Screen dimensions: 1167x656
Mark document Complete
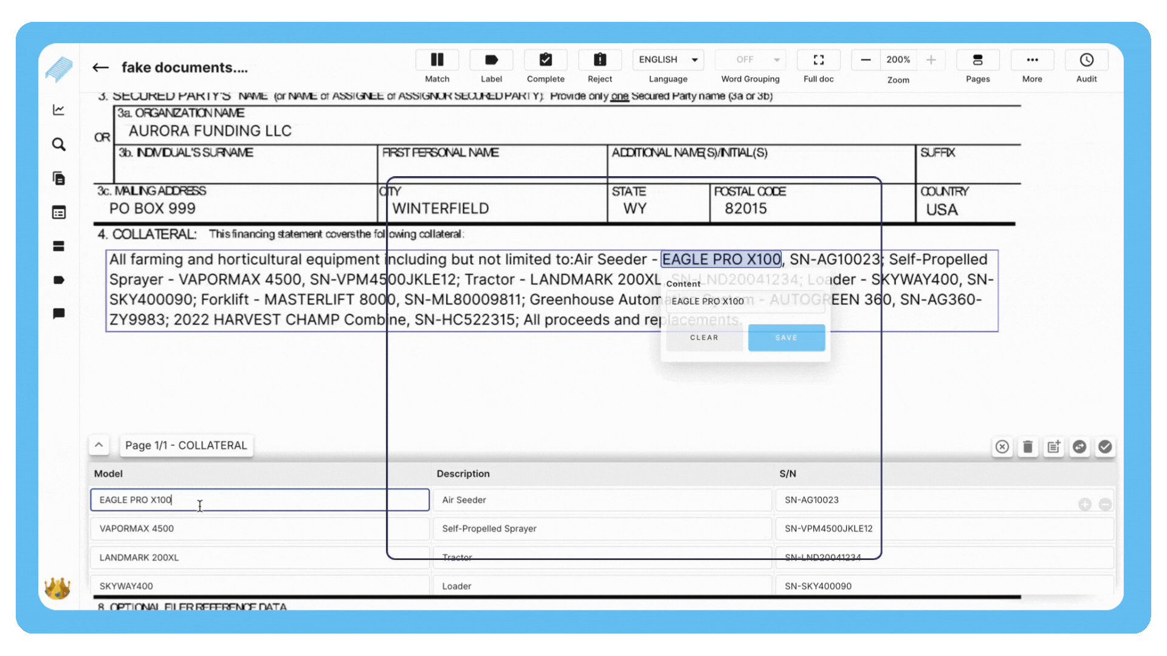pos(545,60)
